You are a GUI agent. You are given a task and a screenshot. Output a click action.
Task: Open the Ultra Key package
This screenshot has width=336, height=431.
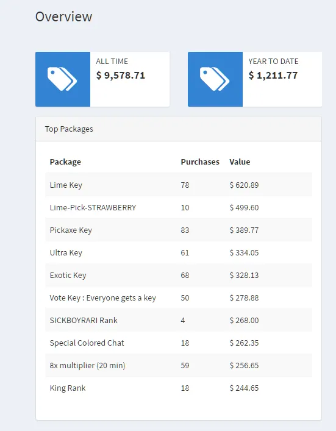(x=66, y=252)
